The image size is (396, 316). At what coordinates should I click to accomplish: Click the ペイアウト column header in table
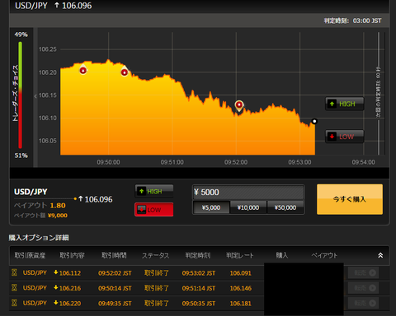click(324, 255)
